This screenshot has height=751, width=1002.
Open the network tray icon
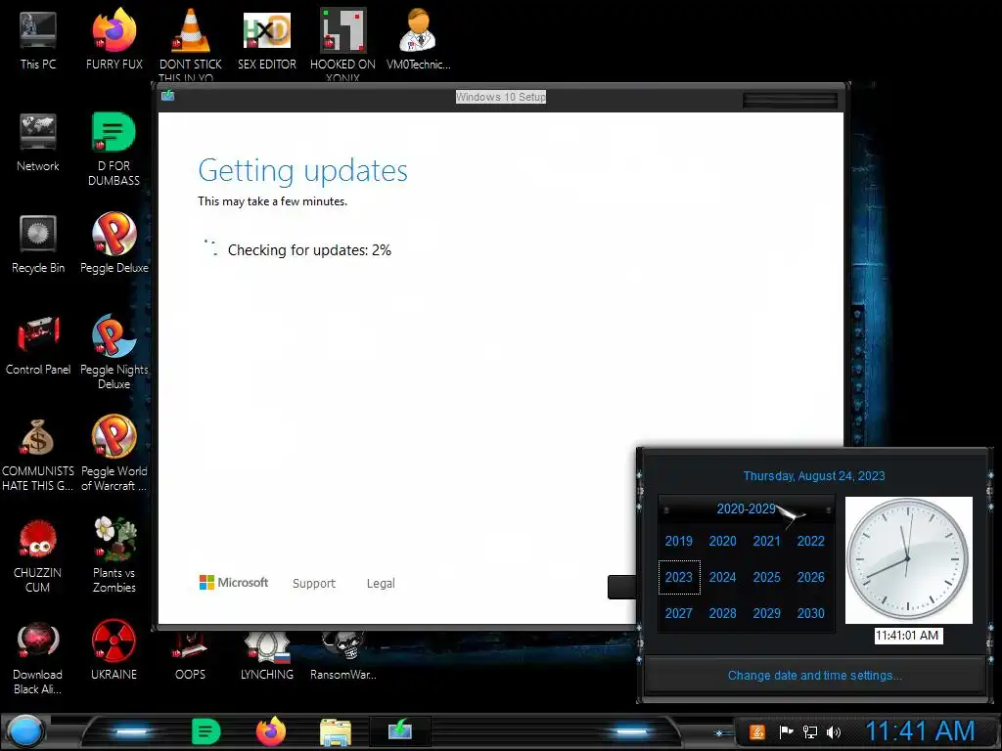(x=809, y=731)
